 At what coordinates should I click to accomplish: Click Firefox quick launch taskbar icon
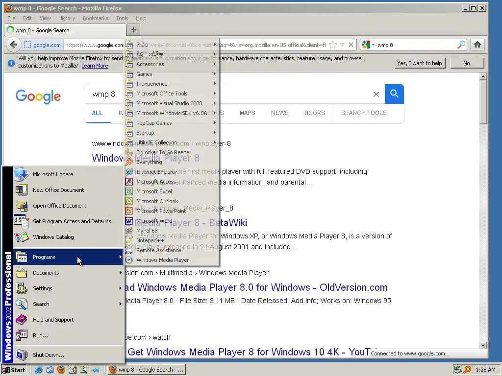[61, 370]
